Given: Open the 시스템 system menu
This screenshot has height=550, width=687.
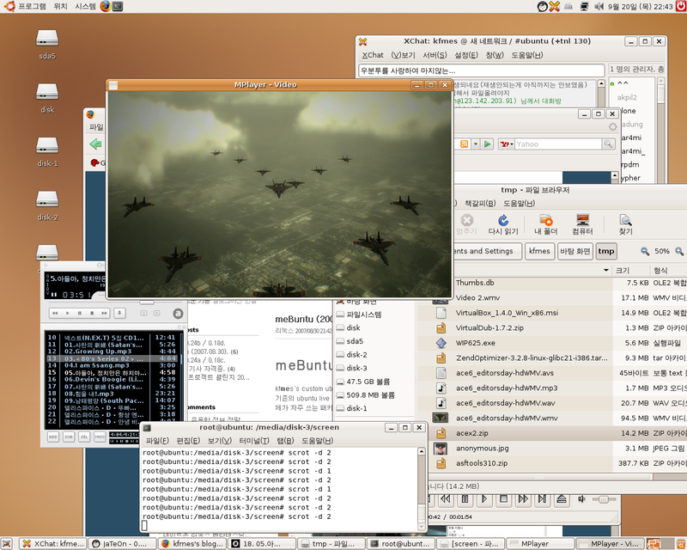Looking at the screenshot, I should coord(85,6).
